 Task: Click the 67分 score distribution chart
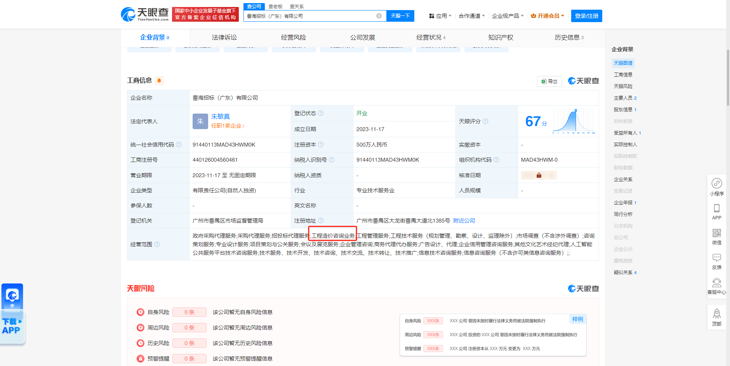click(x=574, y=121)
